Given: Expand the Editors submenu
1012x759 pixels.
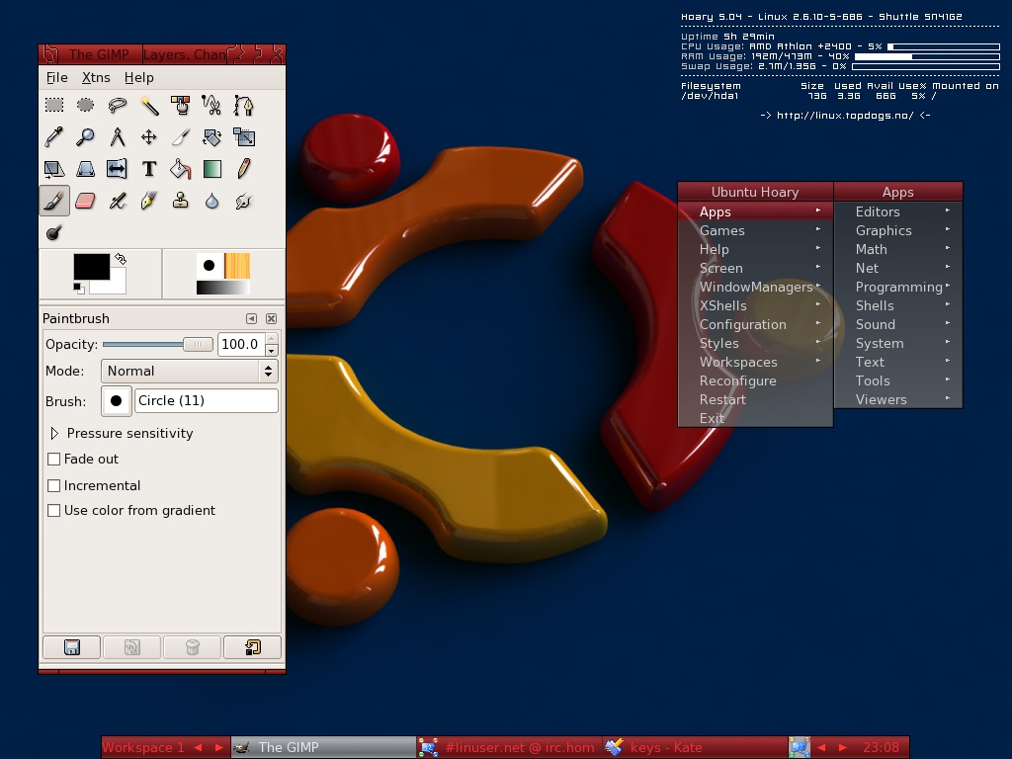Looking at the screenshot, I should 898,211.
